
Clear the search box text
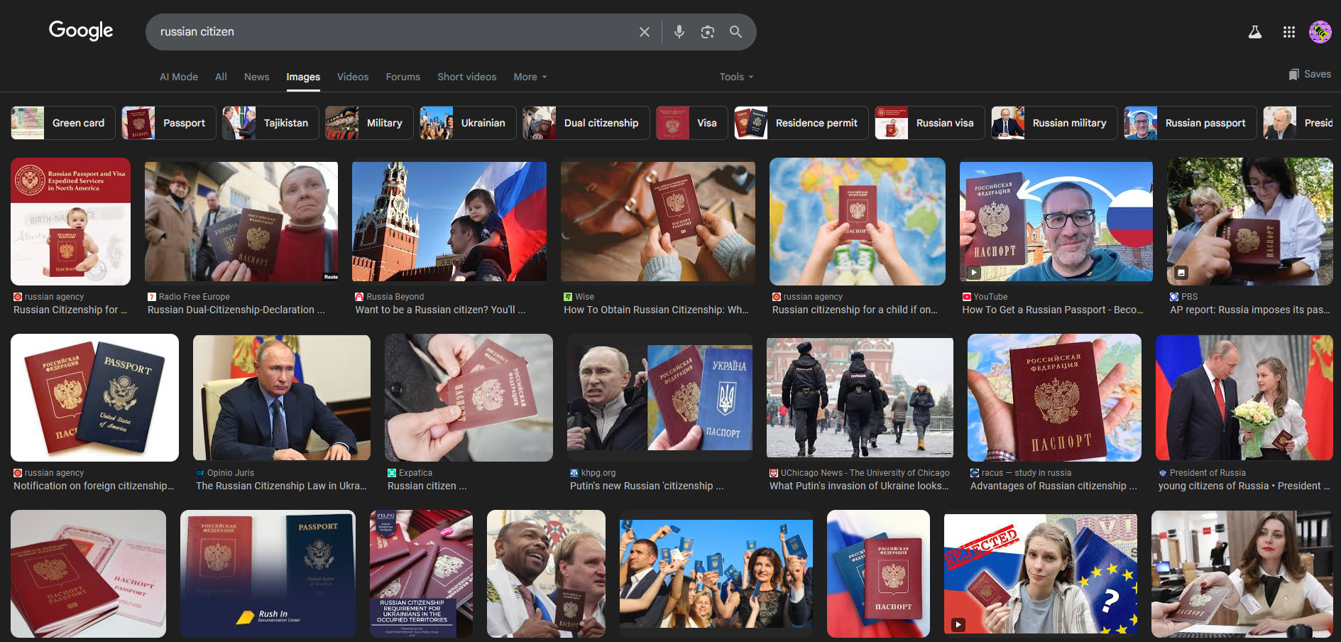click(644, 32)
